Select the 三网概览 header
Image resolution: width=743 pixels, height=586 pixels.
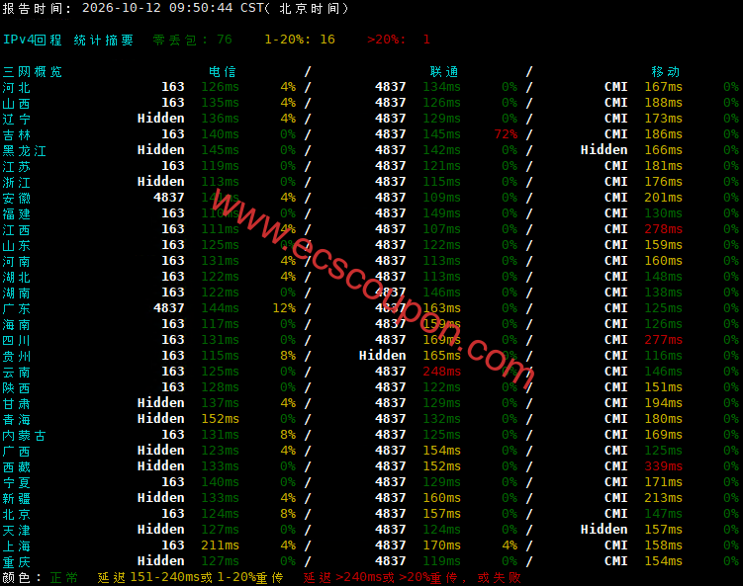(x=33, y=71)
